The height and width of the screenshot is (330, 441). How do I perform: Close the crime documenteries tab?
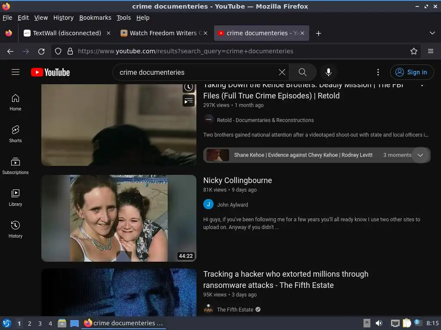[302, 33]
